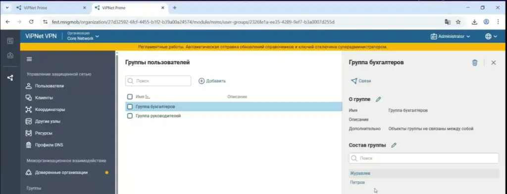Click the ViPNet VPN logo text
Screen dimensions: 507x194
pyautogui.click(x=41, y=36)
